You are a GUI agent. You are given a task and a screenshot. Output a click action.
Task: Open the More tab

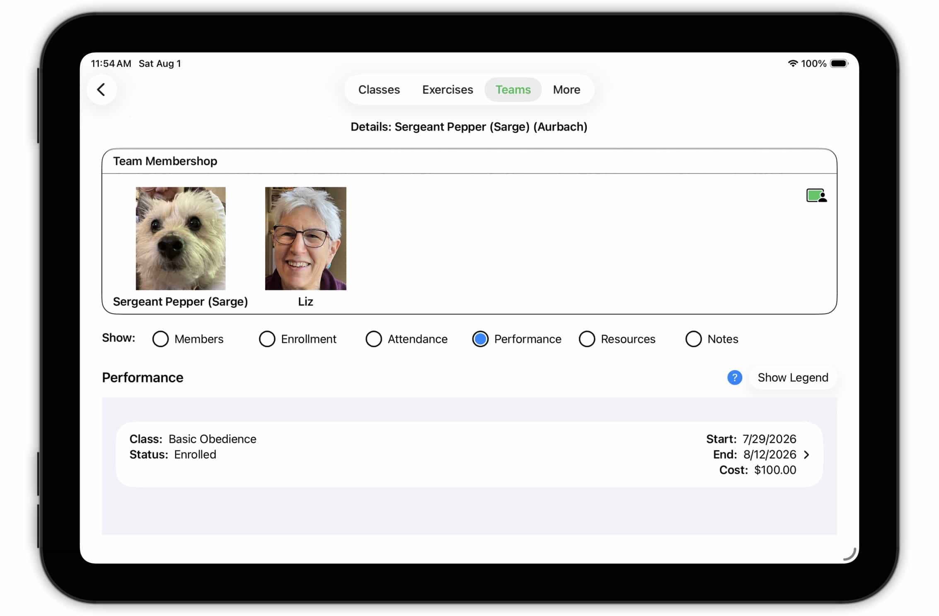tap(566, 89)
